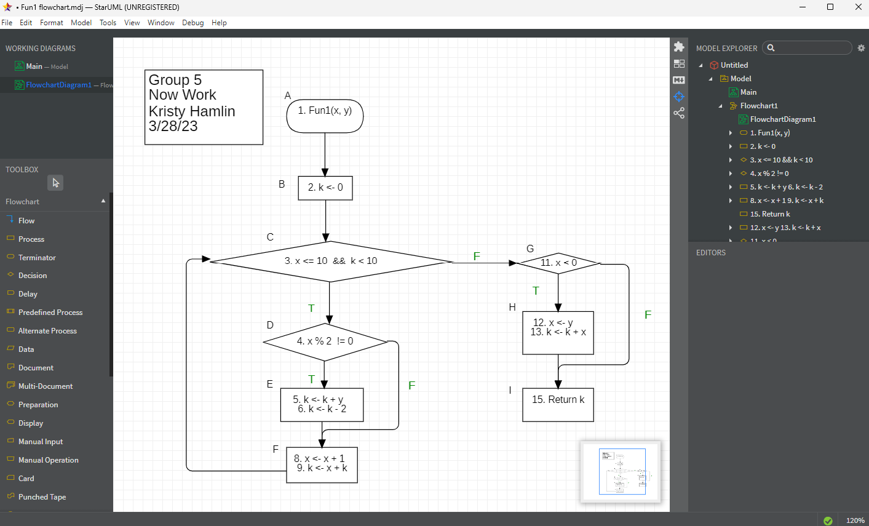Toggle the diagram thumbnails grid icon
The width and height of the screenshot is (869, 526).
click(x=679, y=63)
